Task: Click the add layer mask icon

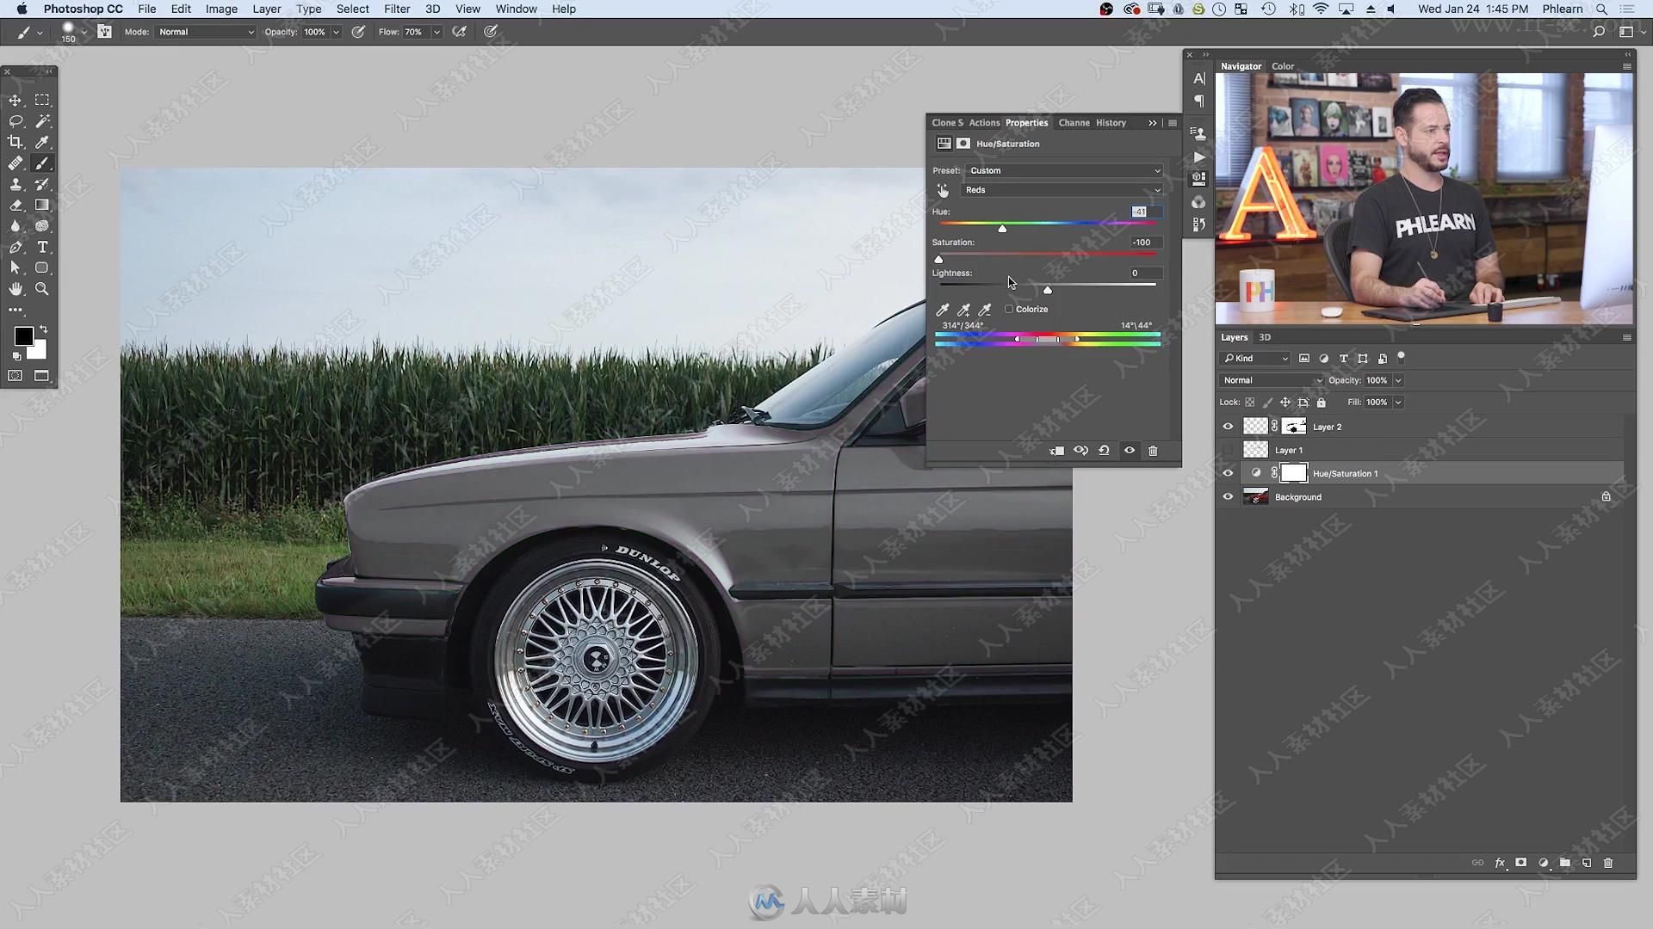Action: point(1521,863)
